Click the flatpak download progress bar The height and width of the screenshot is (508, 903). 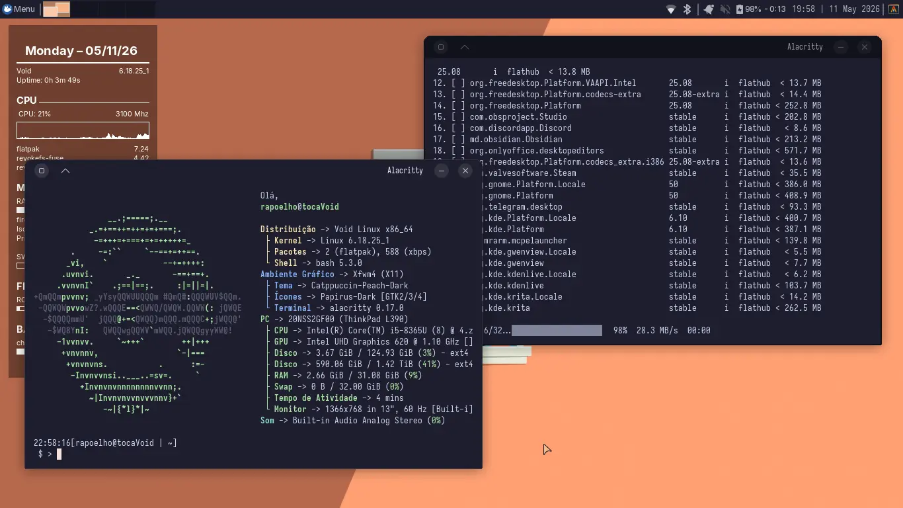[x=557, y=330]
